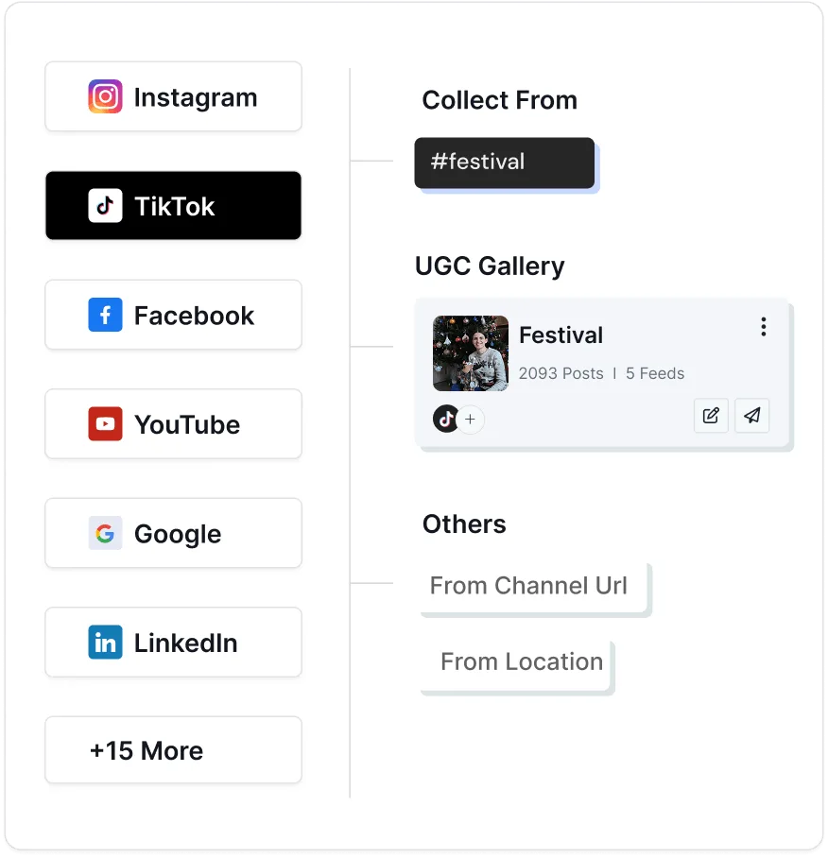Open the edit icon on Festival gallery
This screenshot has width=828, height=858.
[711, 416]
